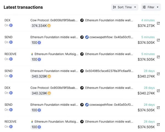Open external link for 5 minutes RECEIVE transaction

(158, 57)
